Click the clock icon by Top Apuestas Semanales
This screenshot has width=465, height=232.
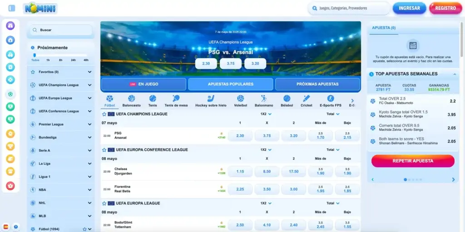(371, 74)
